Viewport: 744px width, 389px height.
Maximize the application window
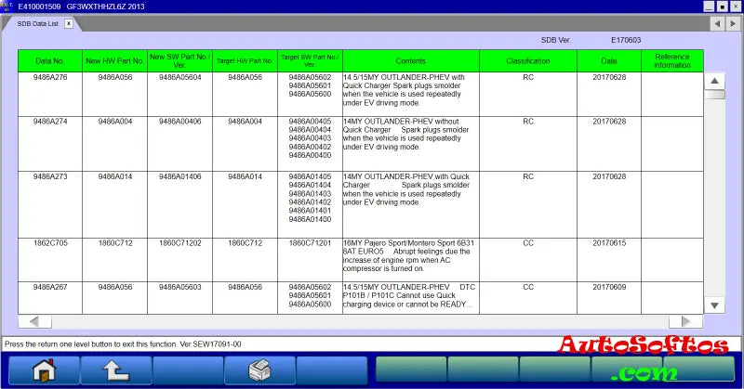tap(722, 6)
